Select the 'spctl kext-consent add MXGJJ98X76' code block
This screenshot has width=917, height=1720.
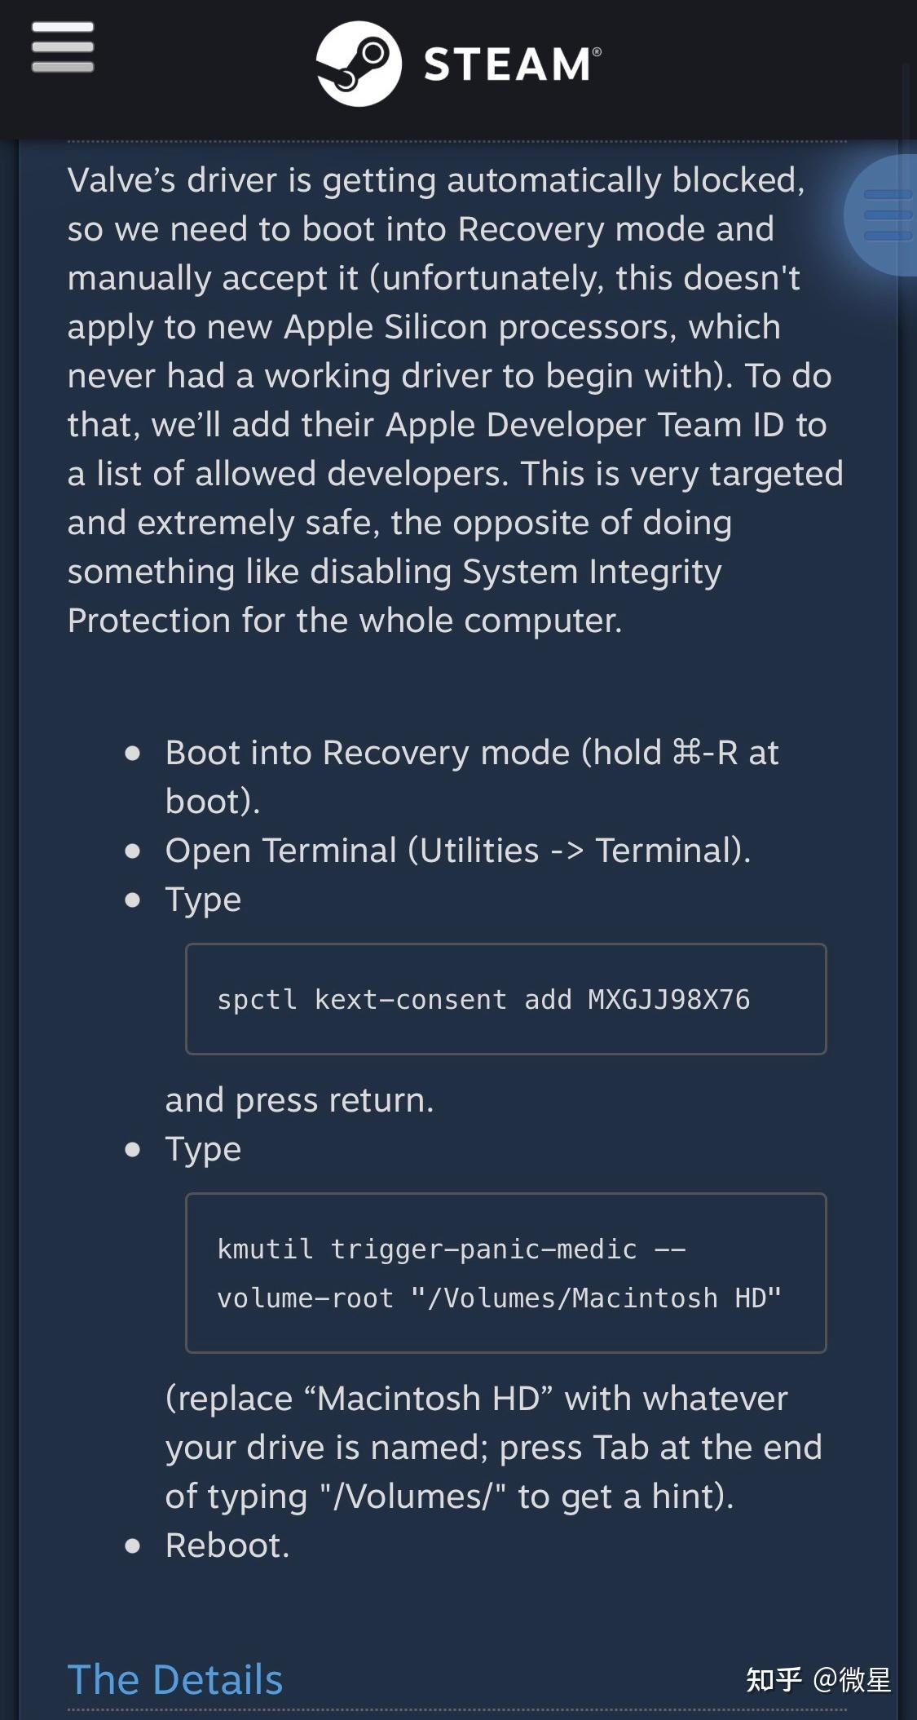(x=505, y=999)
